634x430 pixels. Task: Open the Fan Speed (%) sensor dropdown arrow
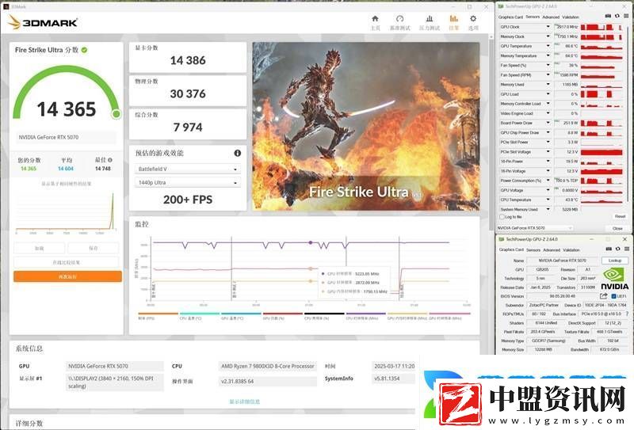(x=548, y=65)
